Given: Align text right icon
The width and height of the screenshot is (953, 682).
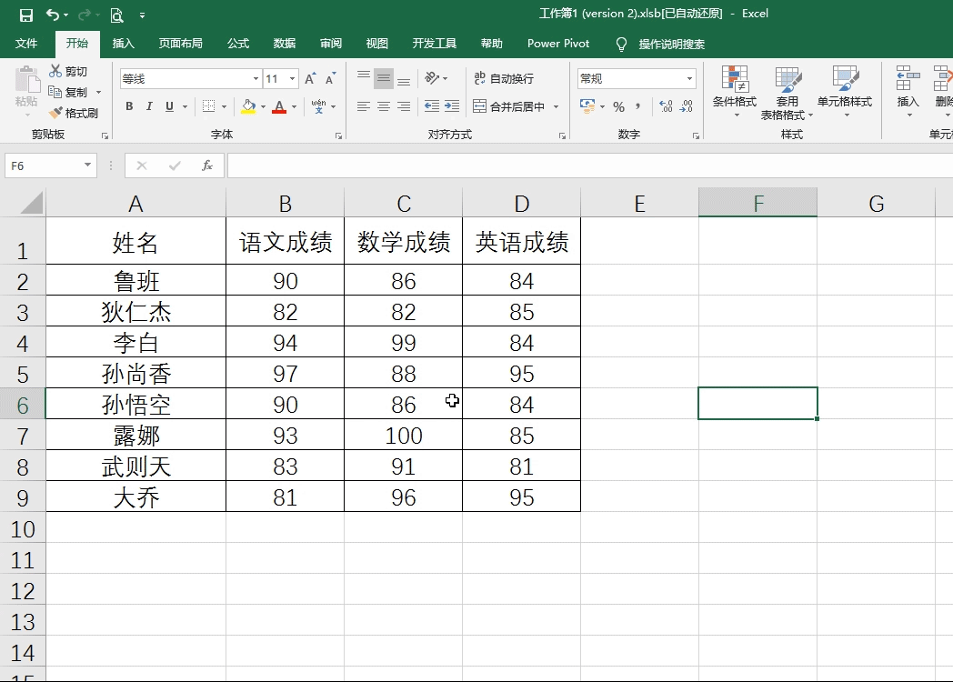Looking at the screenshot, I should coord(404,106).
